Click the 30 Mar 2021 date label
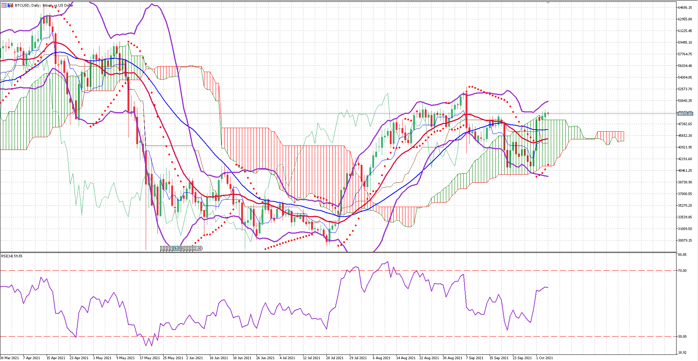 pos(10,358)
